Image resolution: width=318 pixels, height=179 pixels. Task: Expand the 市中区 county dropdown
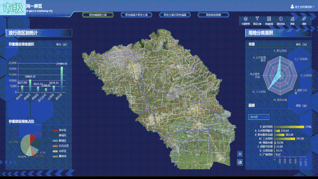pyautogui.click(x=258, y=117)
